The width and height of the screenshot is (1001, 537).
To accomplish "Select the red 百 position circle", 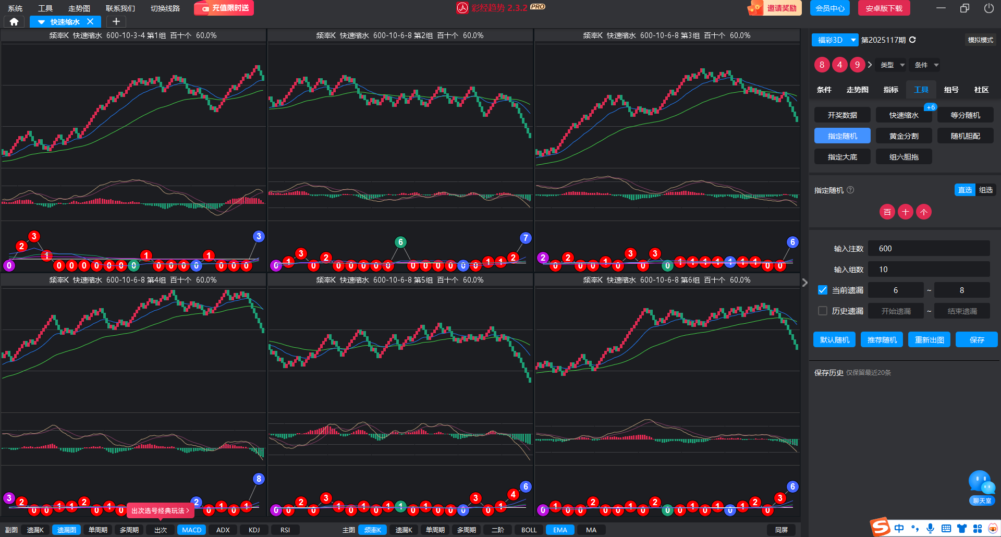I will (887, 212).
